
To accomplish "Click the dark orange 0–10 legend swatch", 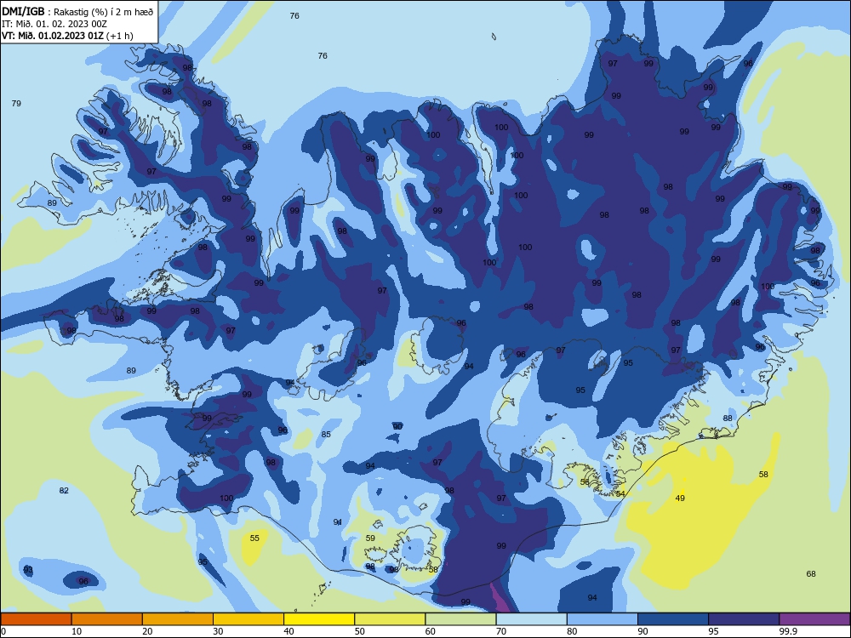I will [x=36, y=619].
